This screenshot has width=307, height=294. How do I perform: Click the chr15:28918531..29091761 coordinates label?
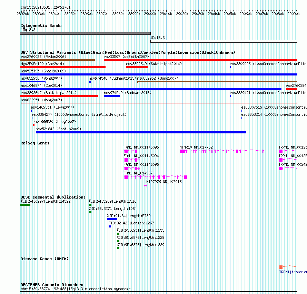(46, 7)
